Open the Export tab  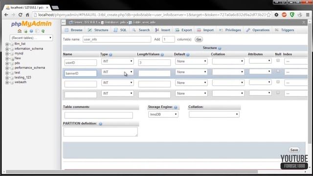click(184, 30)
